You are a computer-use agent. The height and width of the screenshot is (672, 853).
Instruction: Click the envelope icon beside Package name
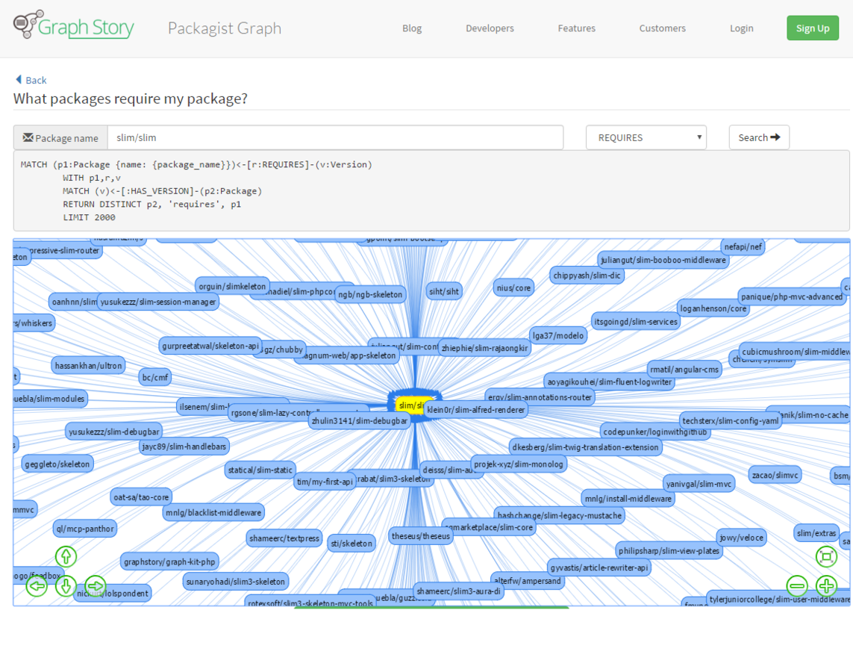click(28, 137)
